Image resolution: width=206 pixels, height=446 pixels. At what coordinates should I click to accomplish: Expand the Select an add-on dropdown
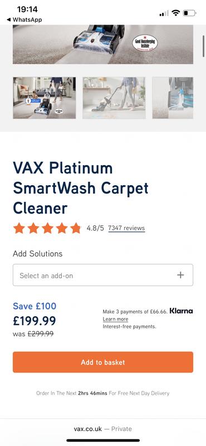click(x=103, y=275)
